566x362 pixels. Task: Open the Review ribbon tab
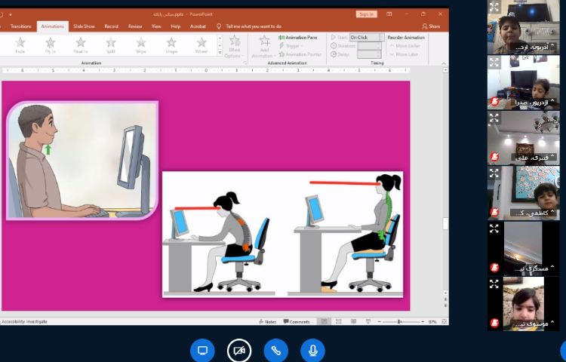click(x=135, y=26)
